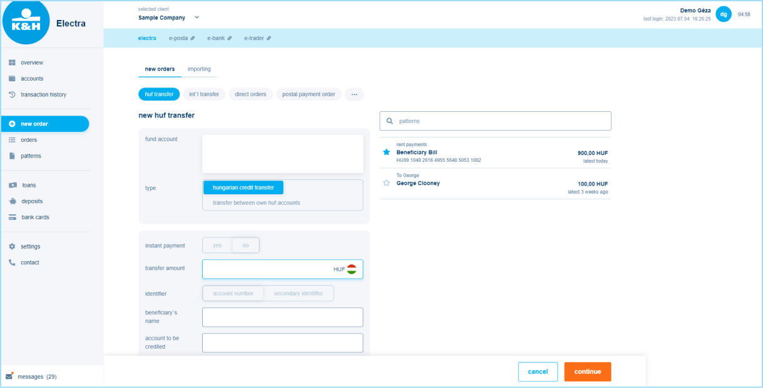Click the dg user avatar
Screen dimensions: 763x388
coord(724,14)
